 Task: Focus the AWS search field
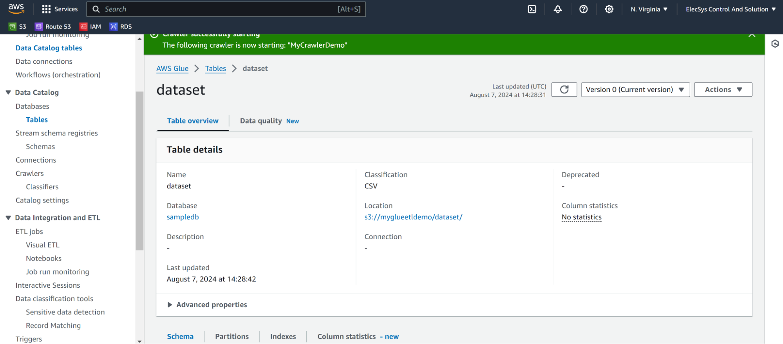(x=226, y=9)
